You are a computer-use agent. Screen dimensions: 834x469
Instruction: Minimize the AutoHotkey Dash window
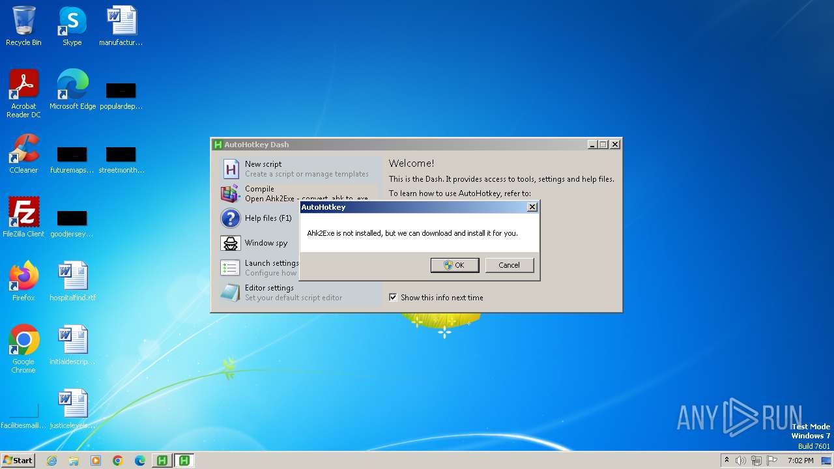tap(592, 145)
